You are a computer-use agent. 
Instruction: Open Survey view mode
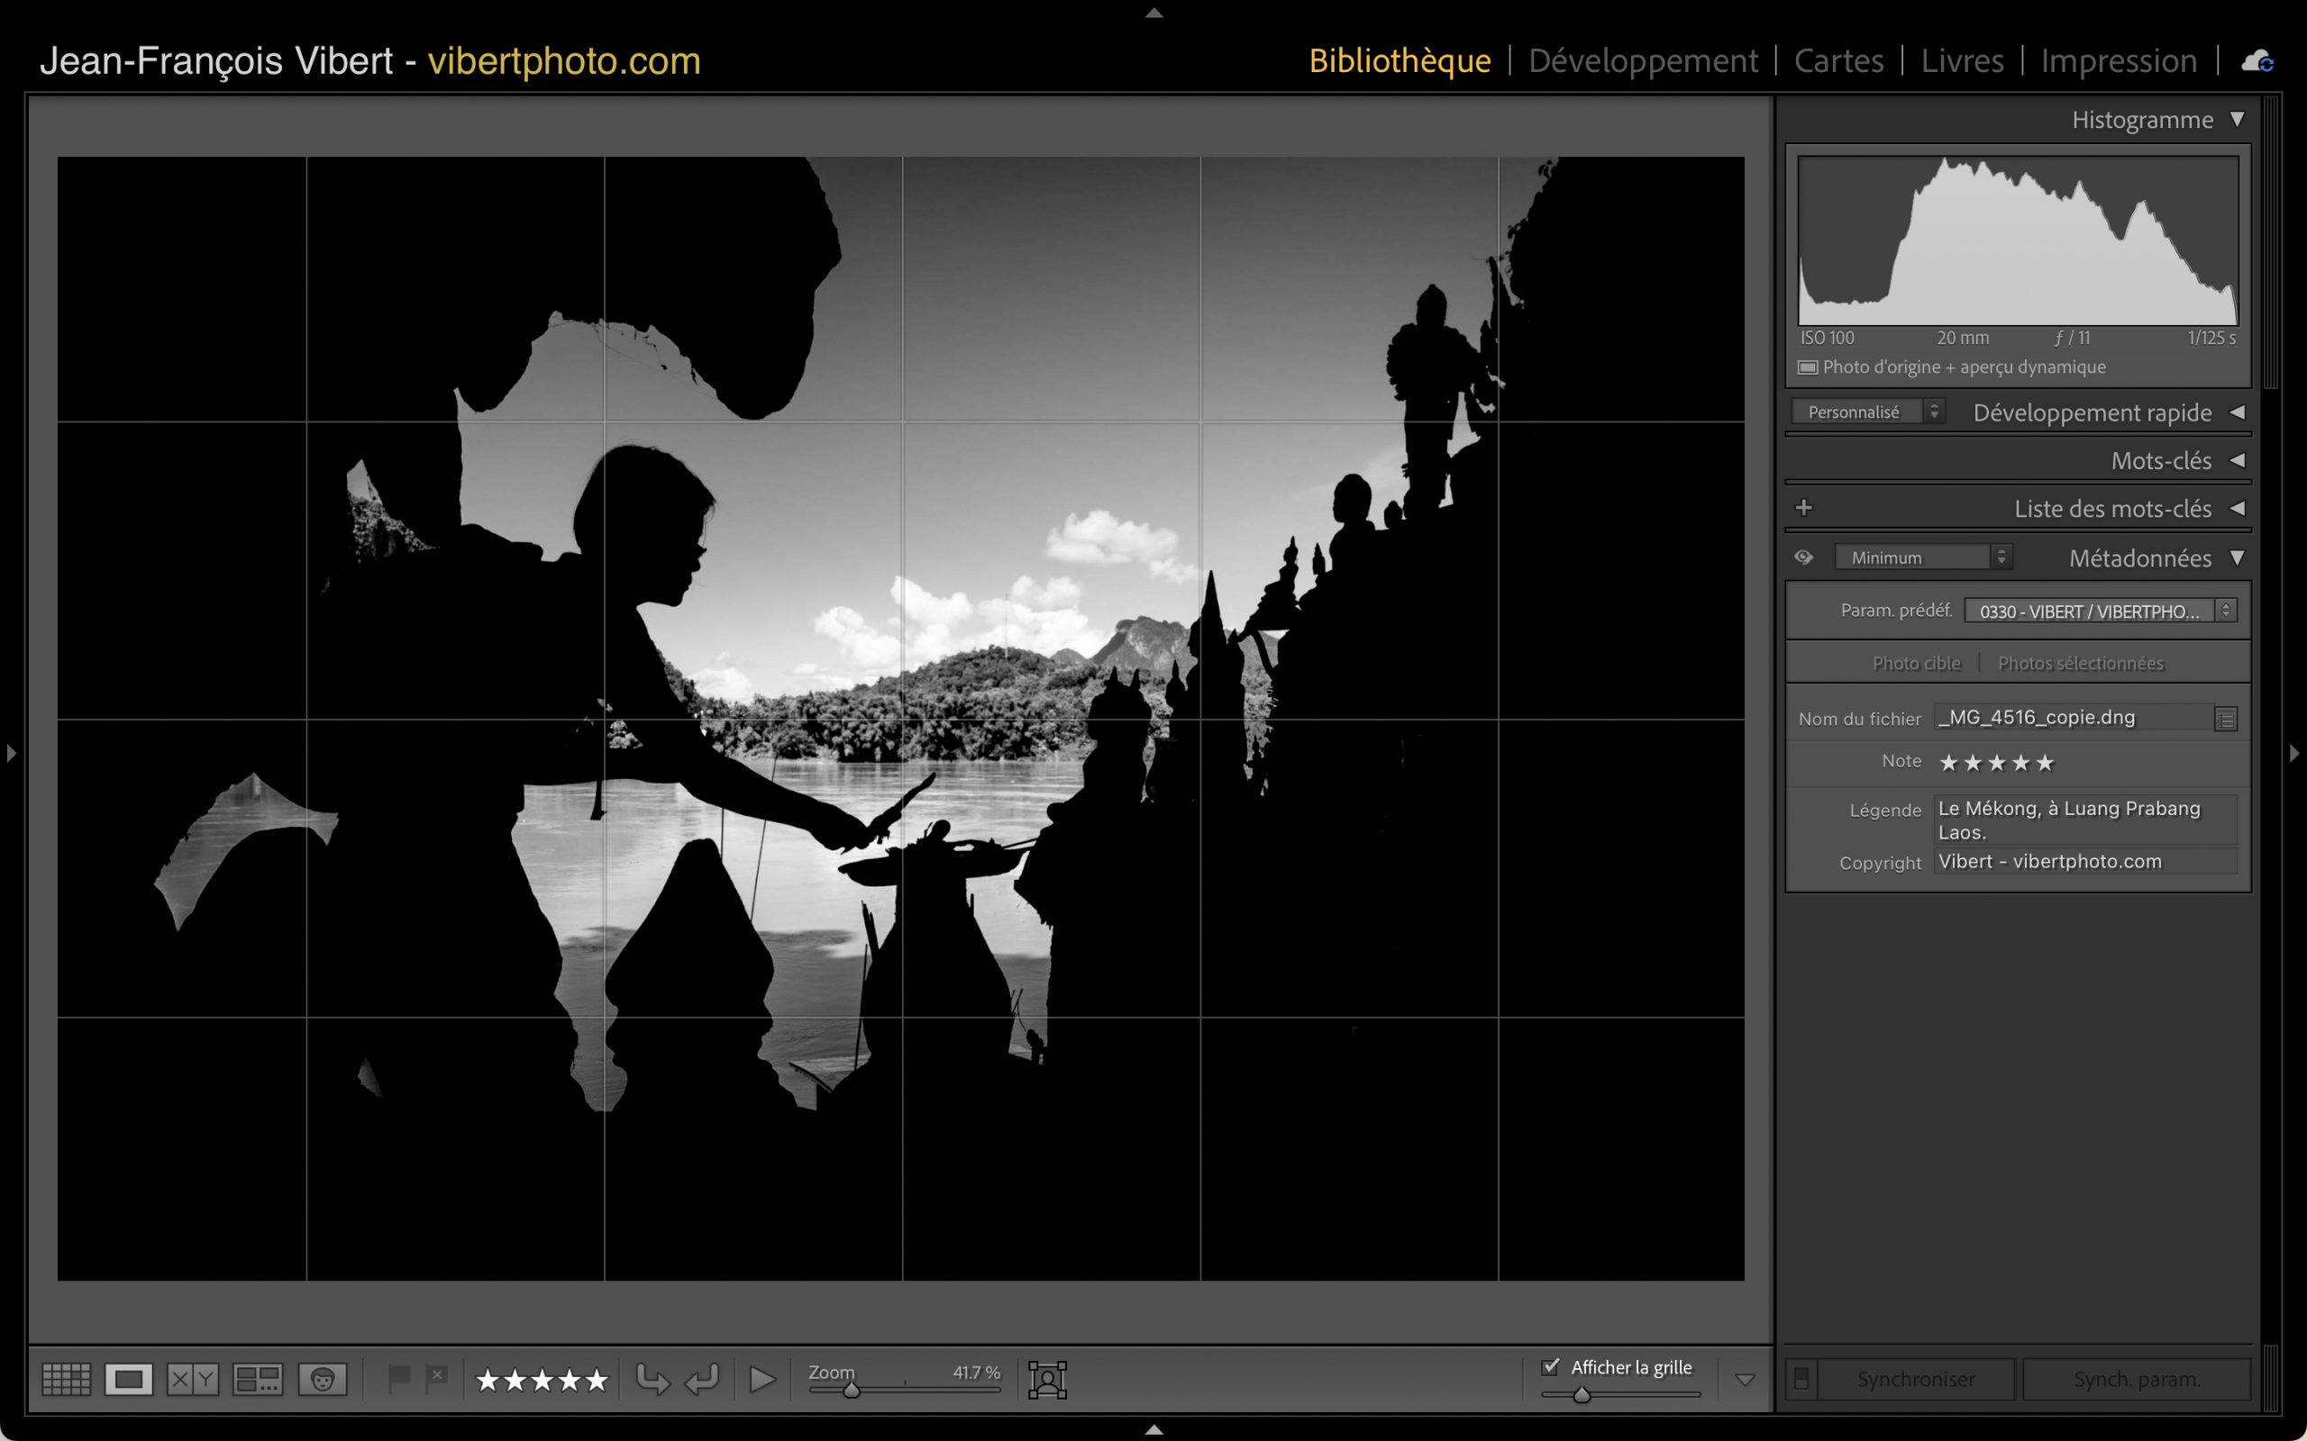coord(258,1379)
